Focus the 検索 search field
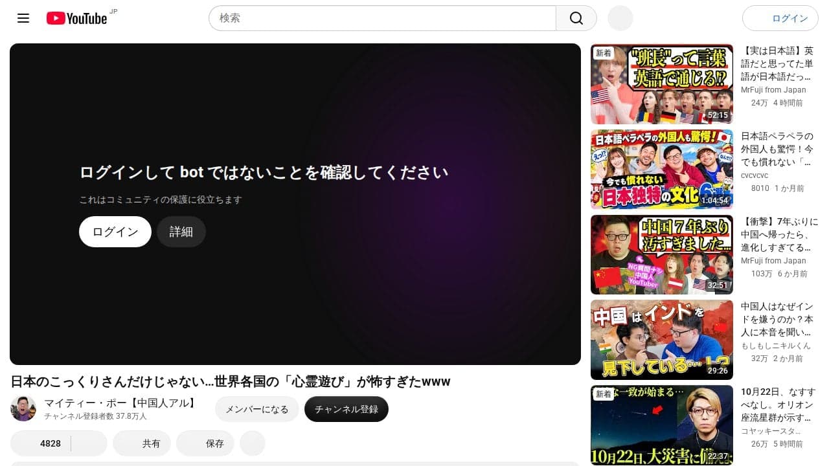Viewport: 829px width, 466px height. click(382, 18)
